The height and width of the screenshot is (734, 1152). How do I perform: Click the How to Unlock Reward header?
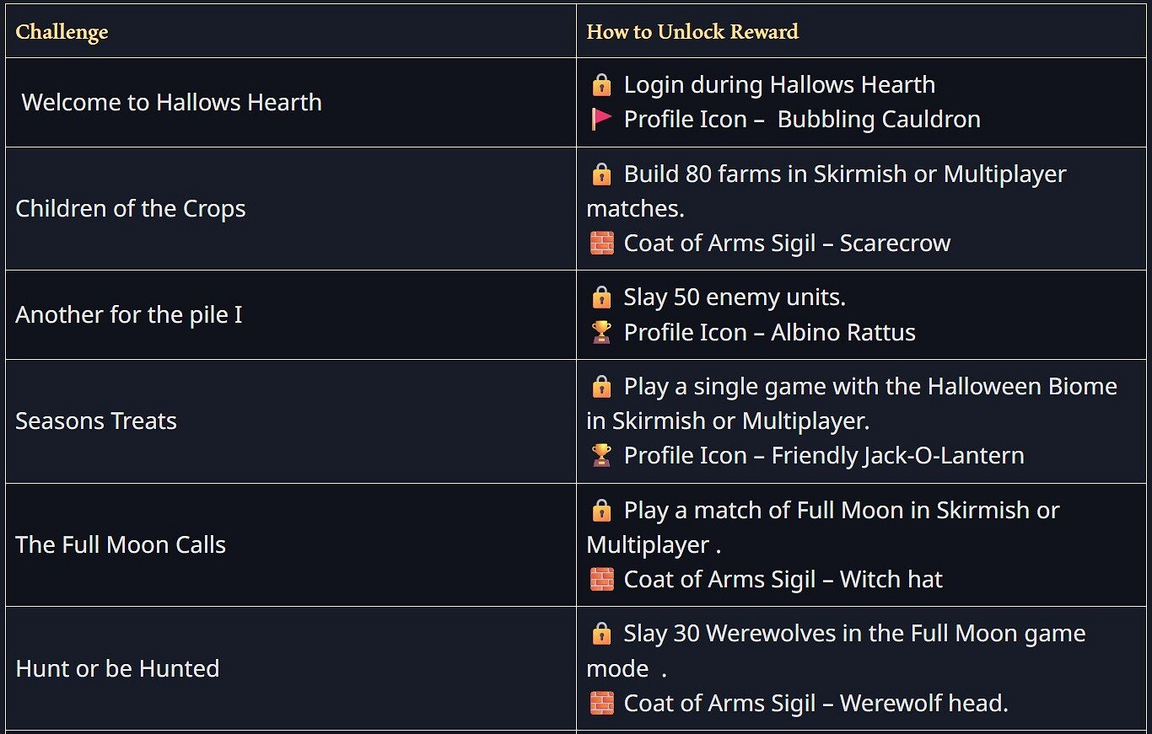click(692, 32)
